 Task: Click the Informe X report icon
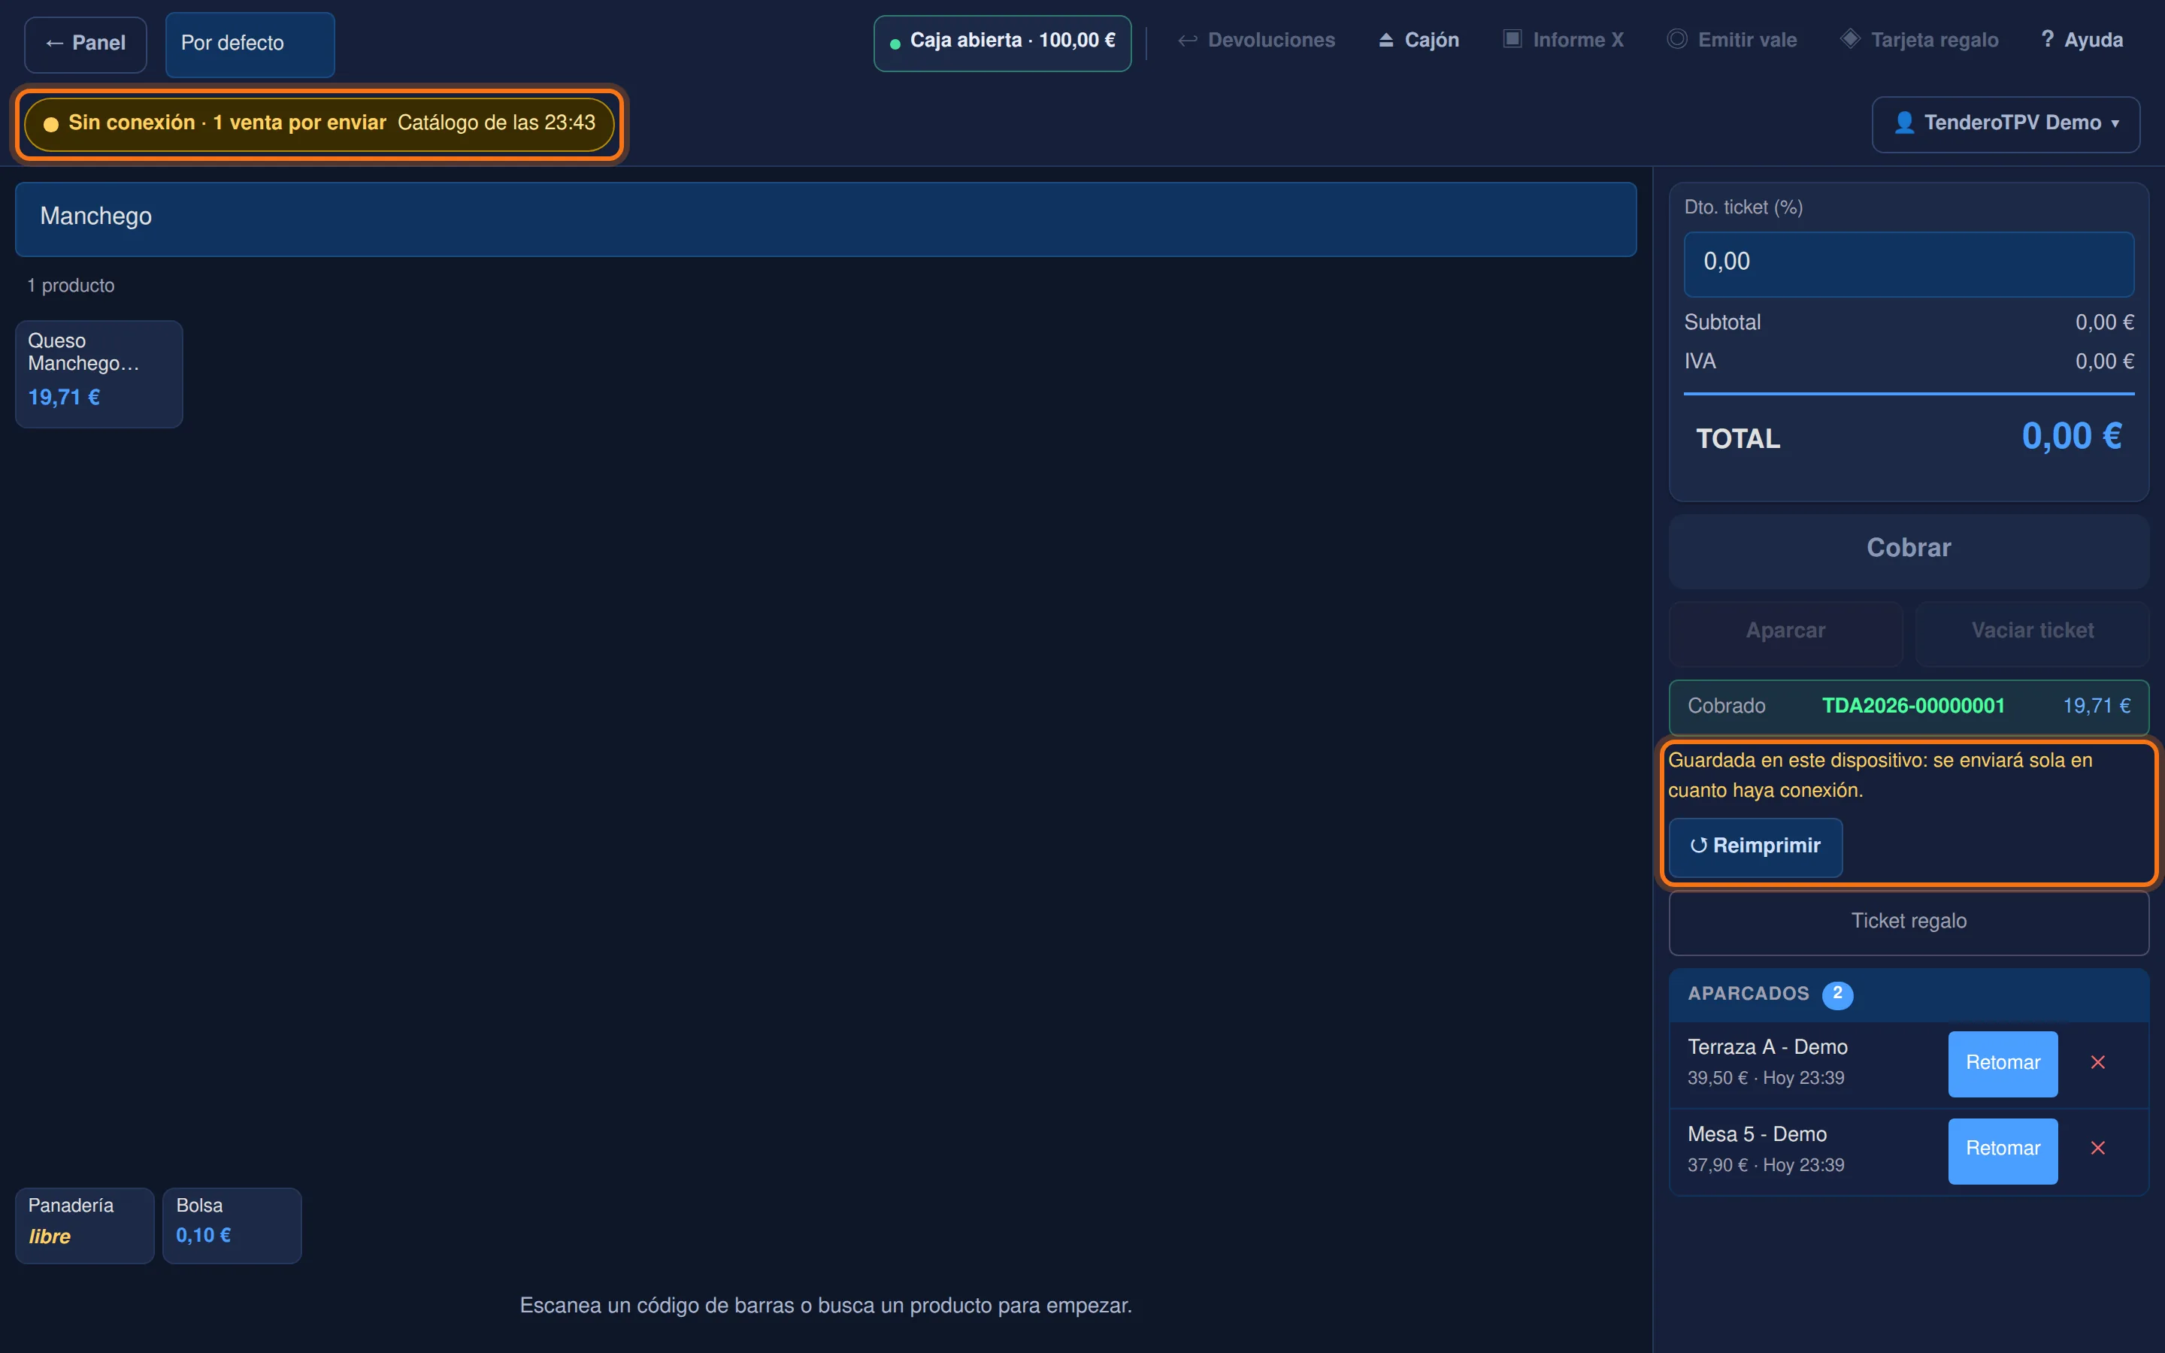[1512, 38]
